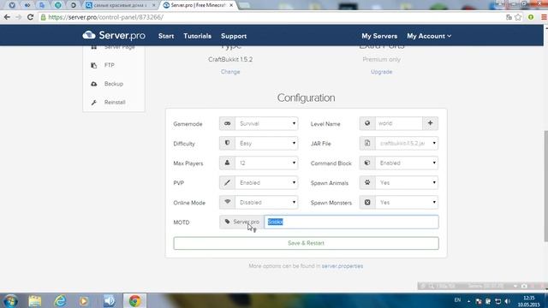This screenshot has width=548, height=308.
Task: Bookmark the page with star icon
Action: pos(518,17)
